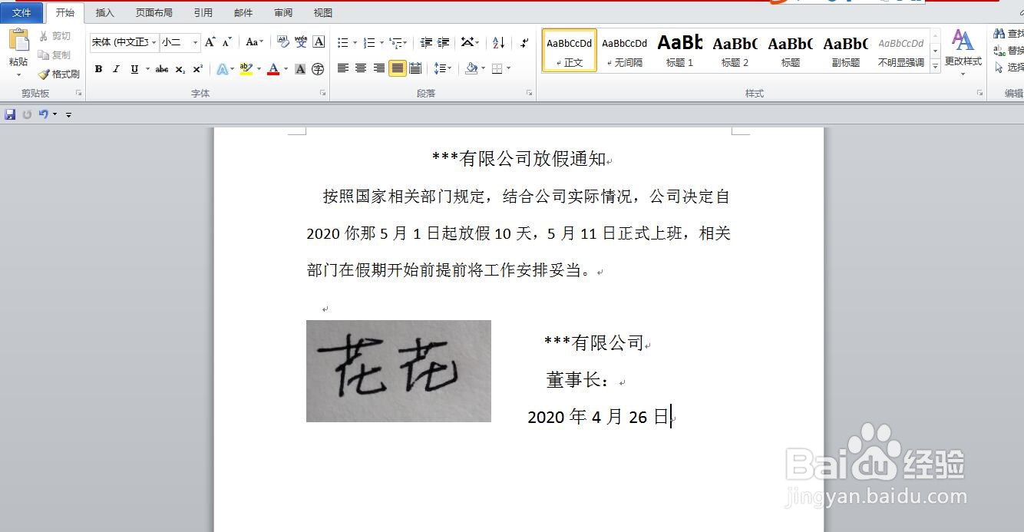Apply the 标题 2 heading style
The height and width of the screenshot is (532, 1024).
(x=735, y=51)
